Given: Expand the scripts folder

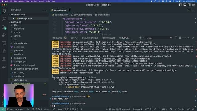Looking at the screenshot, I should click(x=17, y=36).
